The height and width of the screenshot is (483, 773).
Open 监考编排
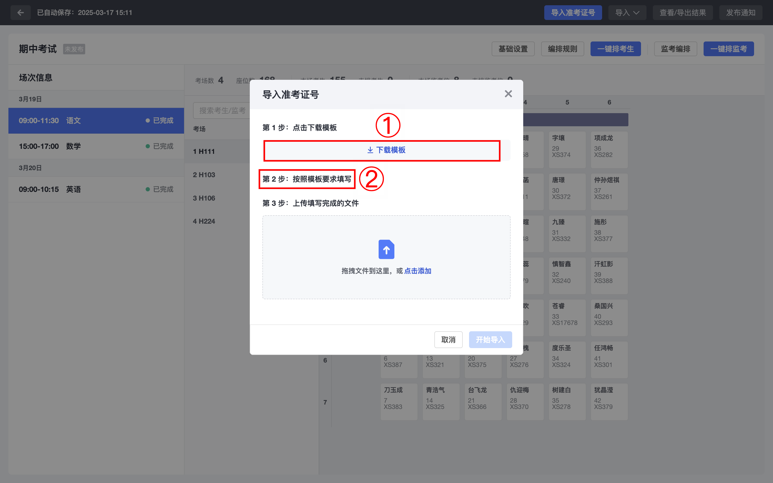(x=675, y=49)
